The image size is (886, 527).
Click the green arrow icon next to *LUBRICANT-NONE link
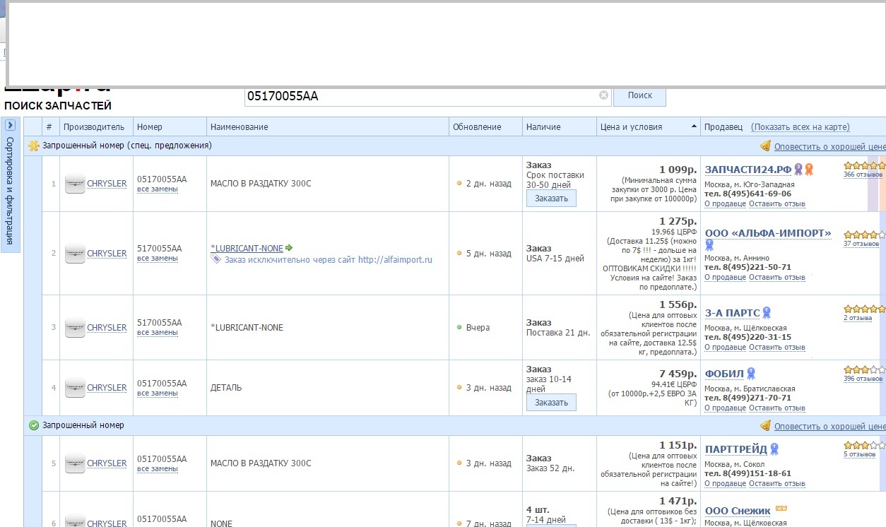289,248
